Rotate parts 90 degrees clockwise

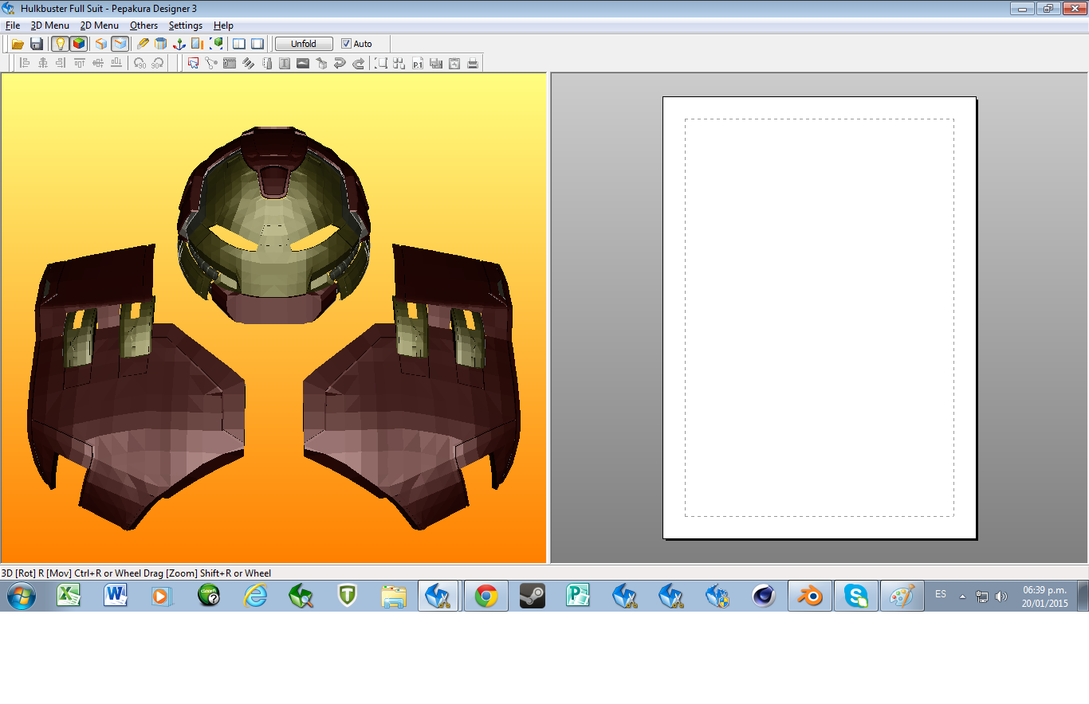tap(158, 63)
